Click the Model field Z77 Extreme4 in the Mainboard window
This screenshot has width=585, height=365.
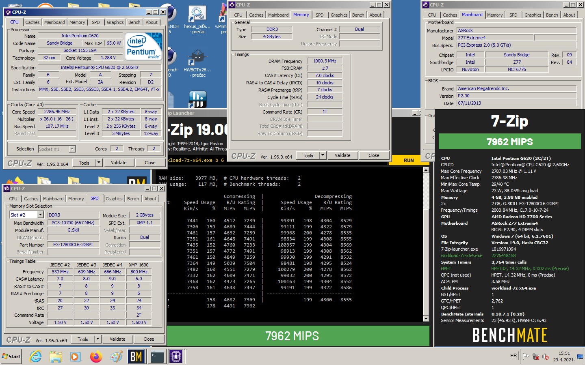click(494, 38)
